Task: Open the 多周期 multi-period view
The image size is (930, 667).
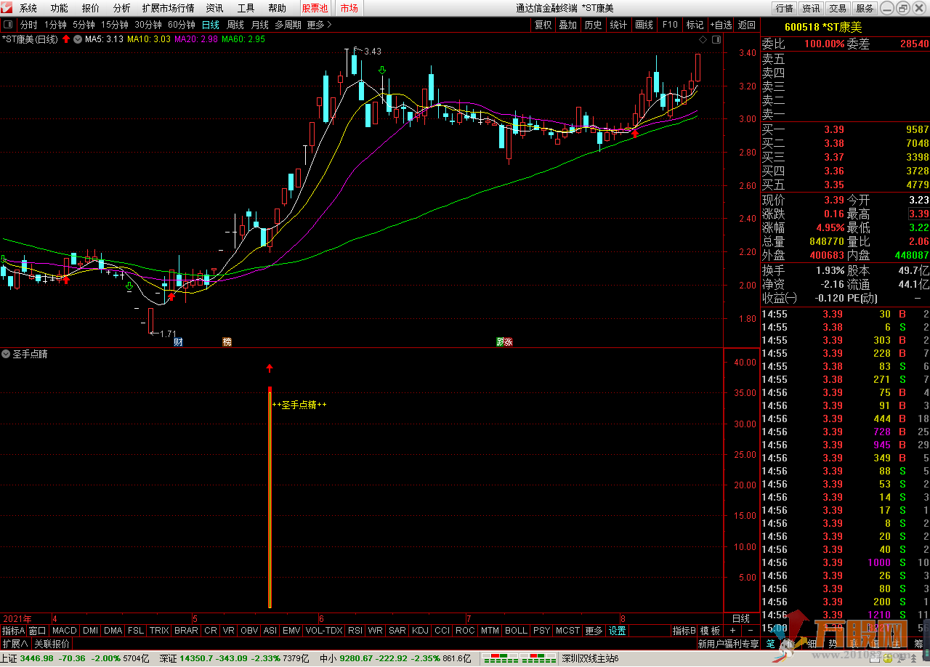Action: [288, 25]
